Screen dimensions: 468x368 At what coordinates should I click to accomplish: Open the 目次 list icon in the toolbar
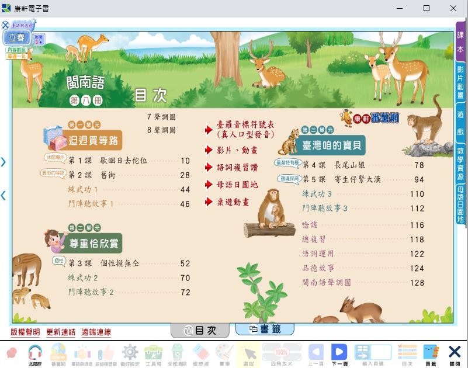click(407, 355)
